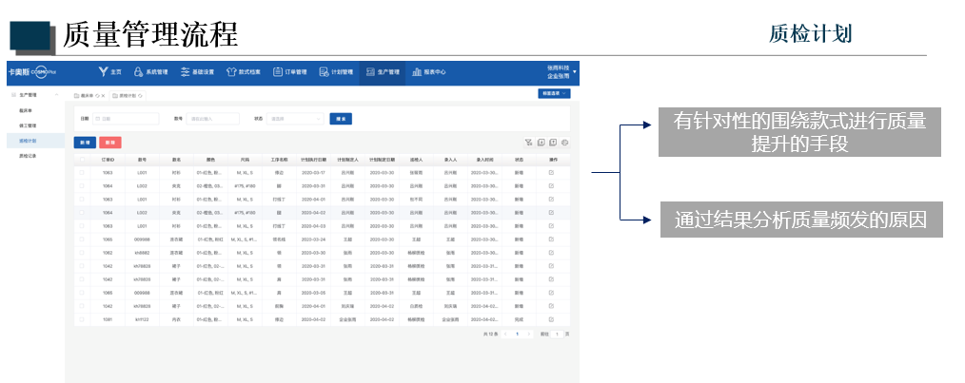Click the edit icon in the first table row
This screenshot has height=383, width=965.
(x=551, y=173)
